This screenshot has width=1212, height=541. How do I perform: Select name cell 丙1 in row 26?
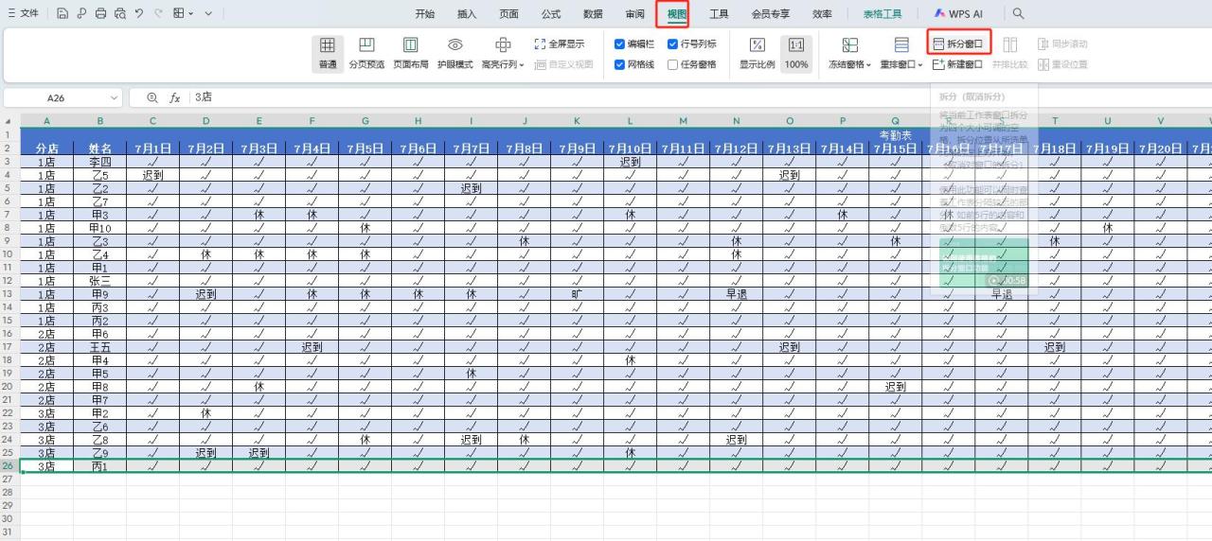click(x=99, y=466)
